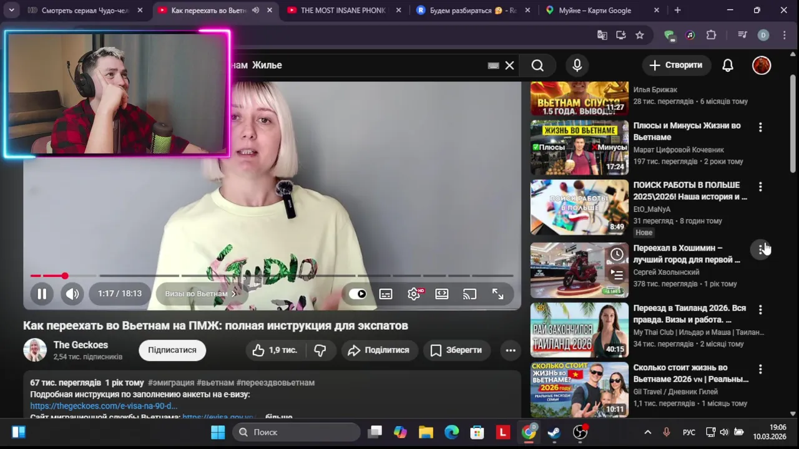Open media controls icon in Chrome toolbar
799x449 pixels.
pyautogui.click(x=742, y=36)
